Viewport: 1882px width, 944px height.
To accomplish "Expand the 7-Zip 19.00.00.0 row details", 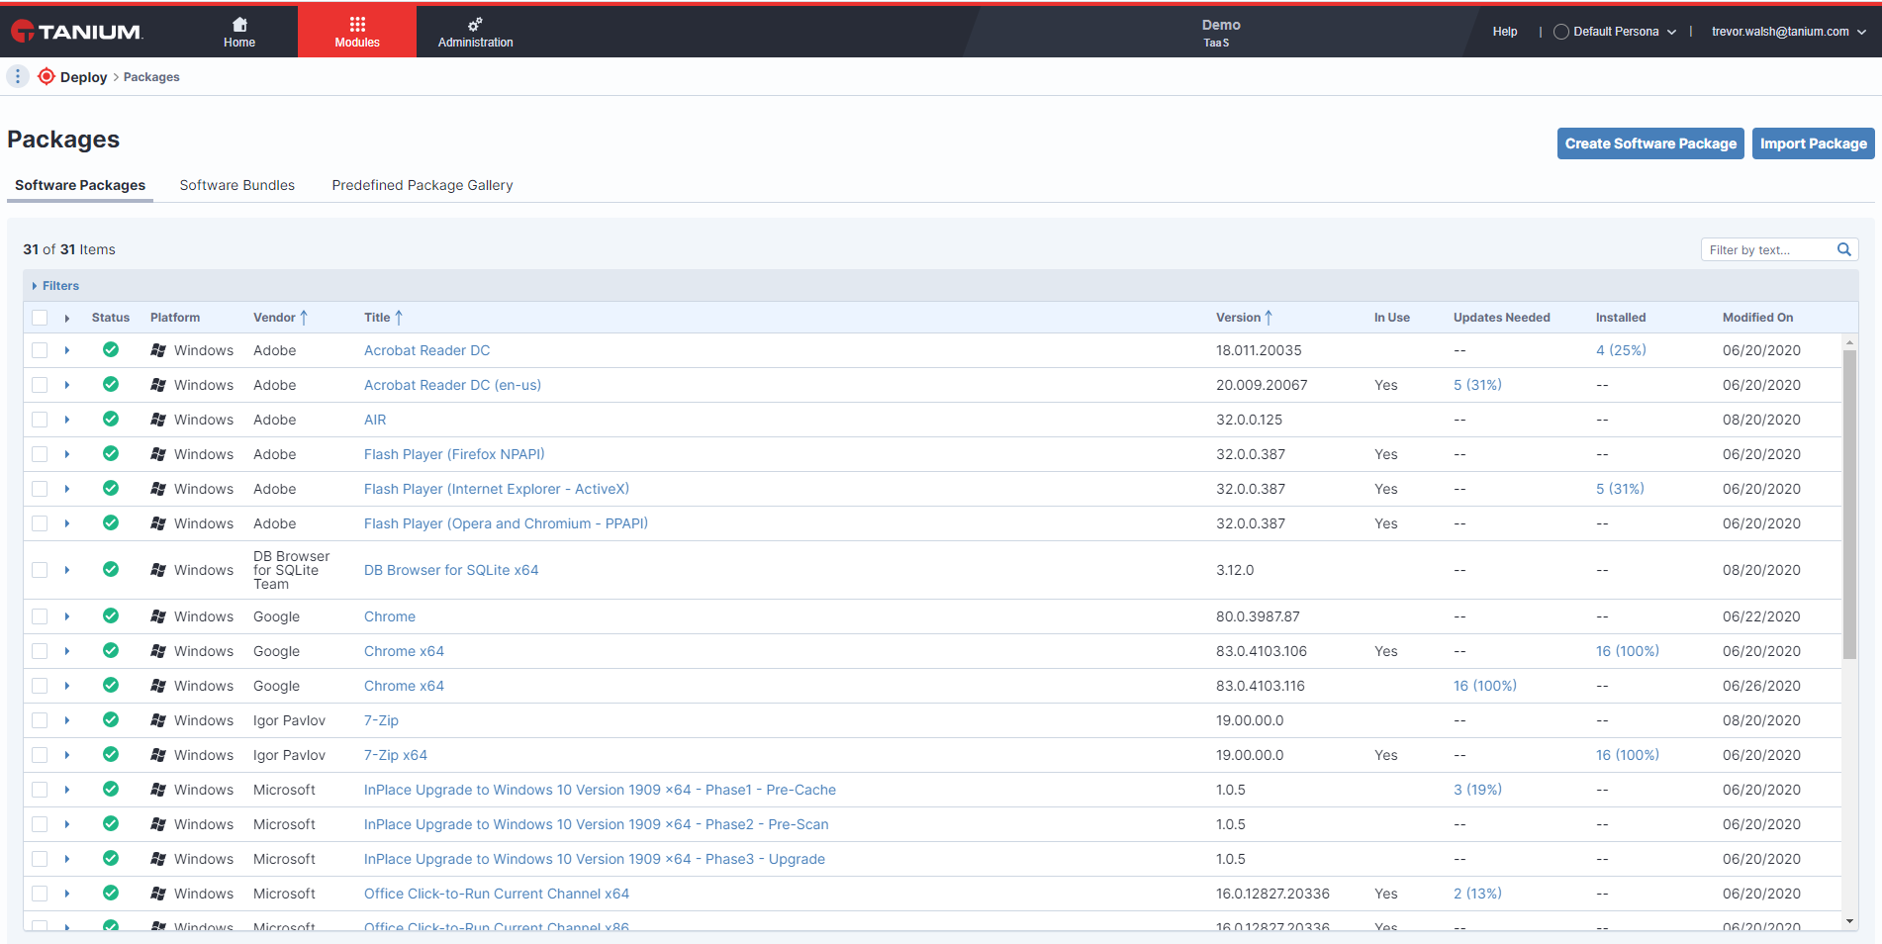I will click(x=67, y=720).
